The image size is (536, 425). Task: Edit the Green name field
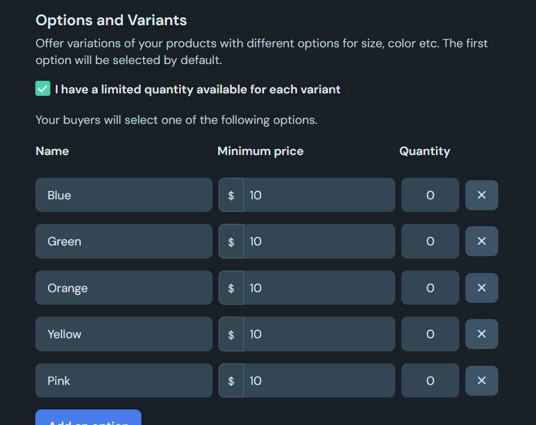(124, 241)
